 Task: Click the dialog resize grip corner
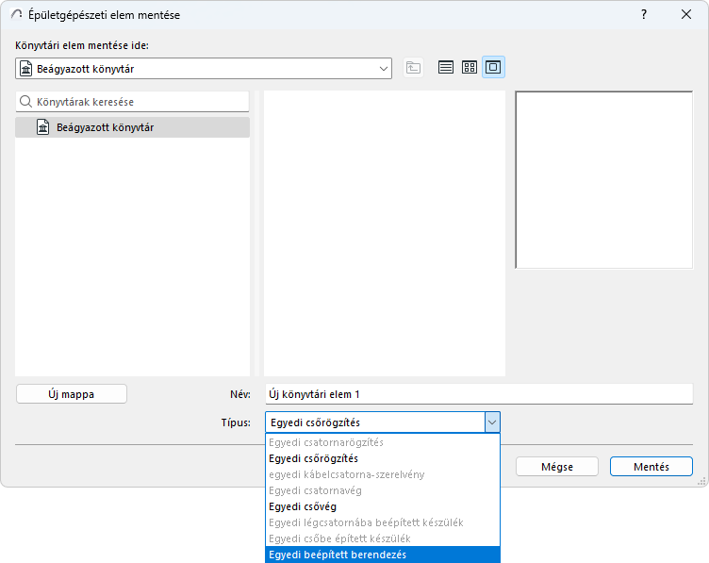[x=701, y=482]
